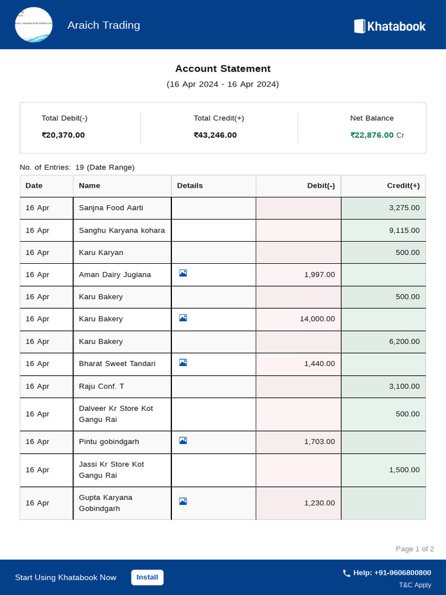Click the Khatabook logo in header
Screen dimensions: 446x595
pos(390,26)
